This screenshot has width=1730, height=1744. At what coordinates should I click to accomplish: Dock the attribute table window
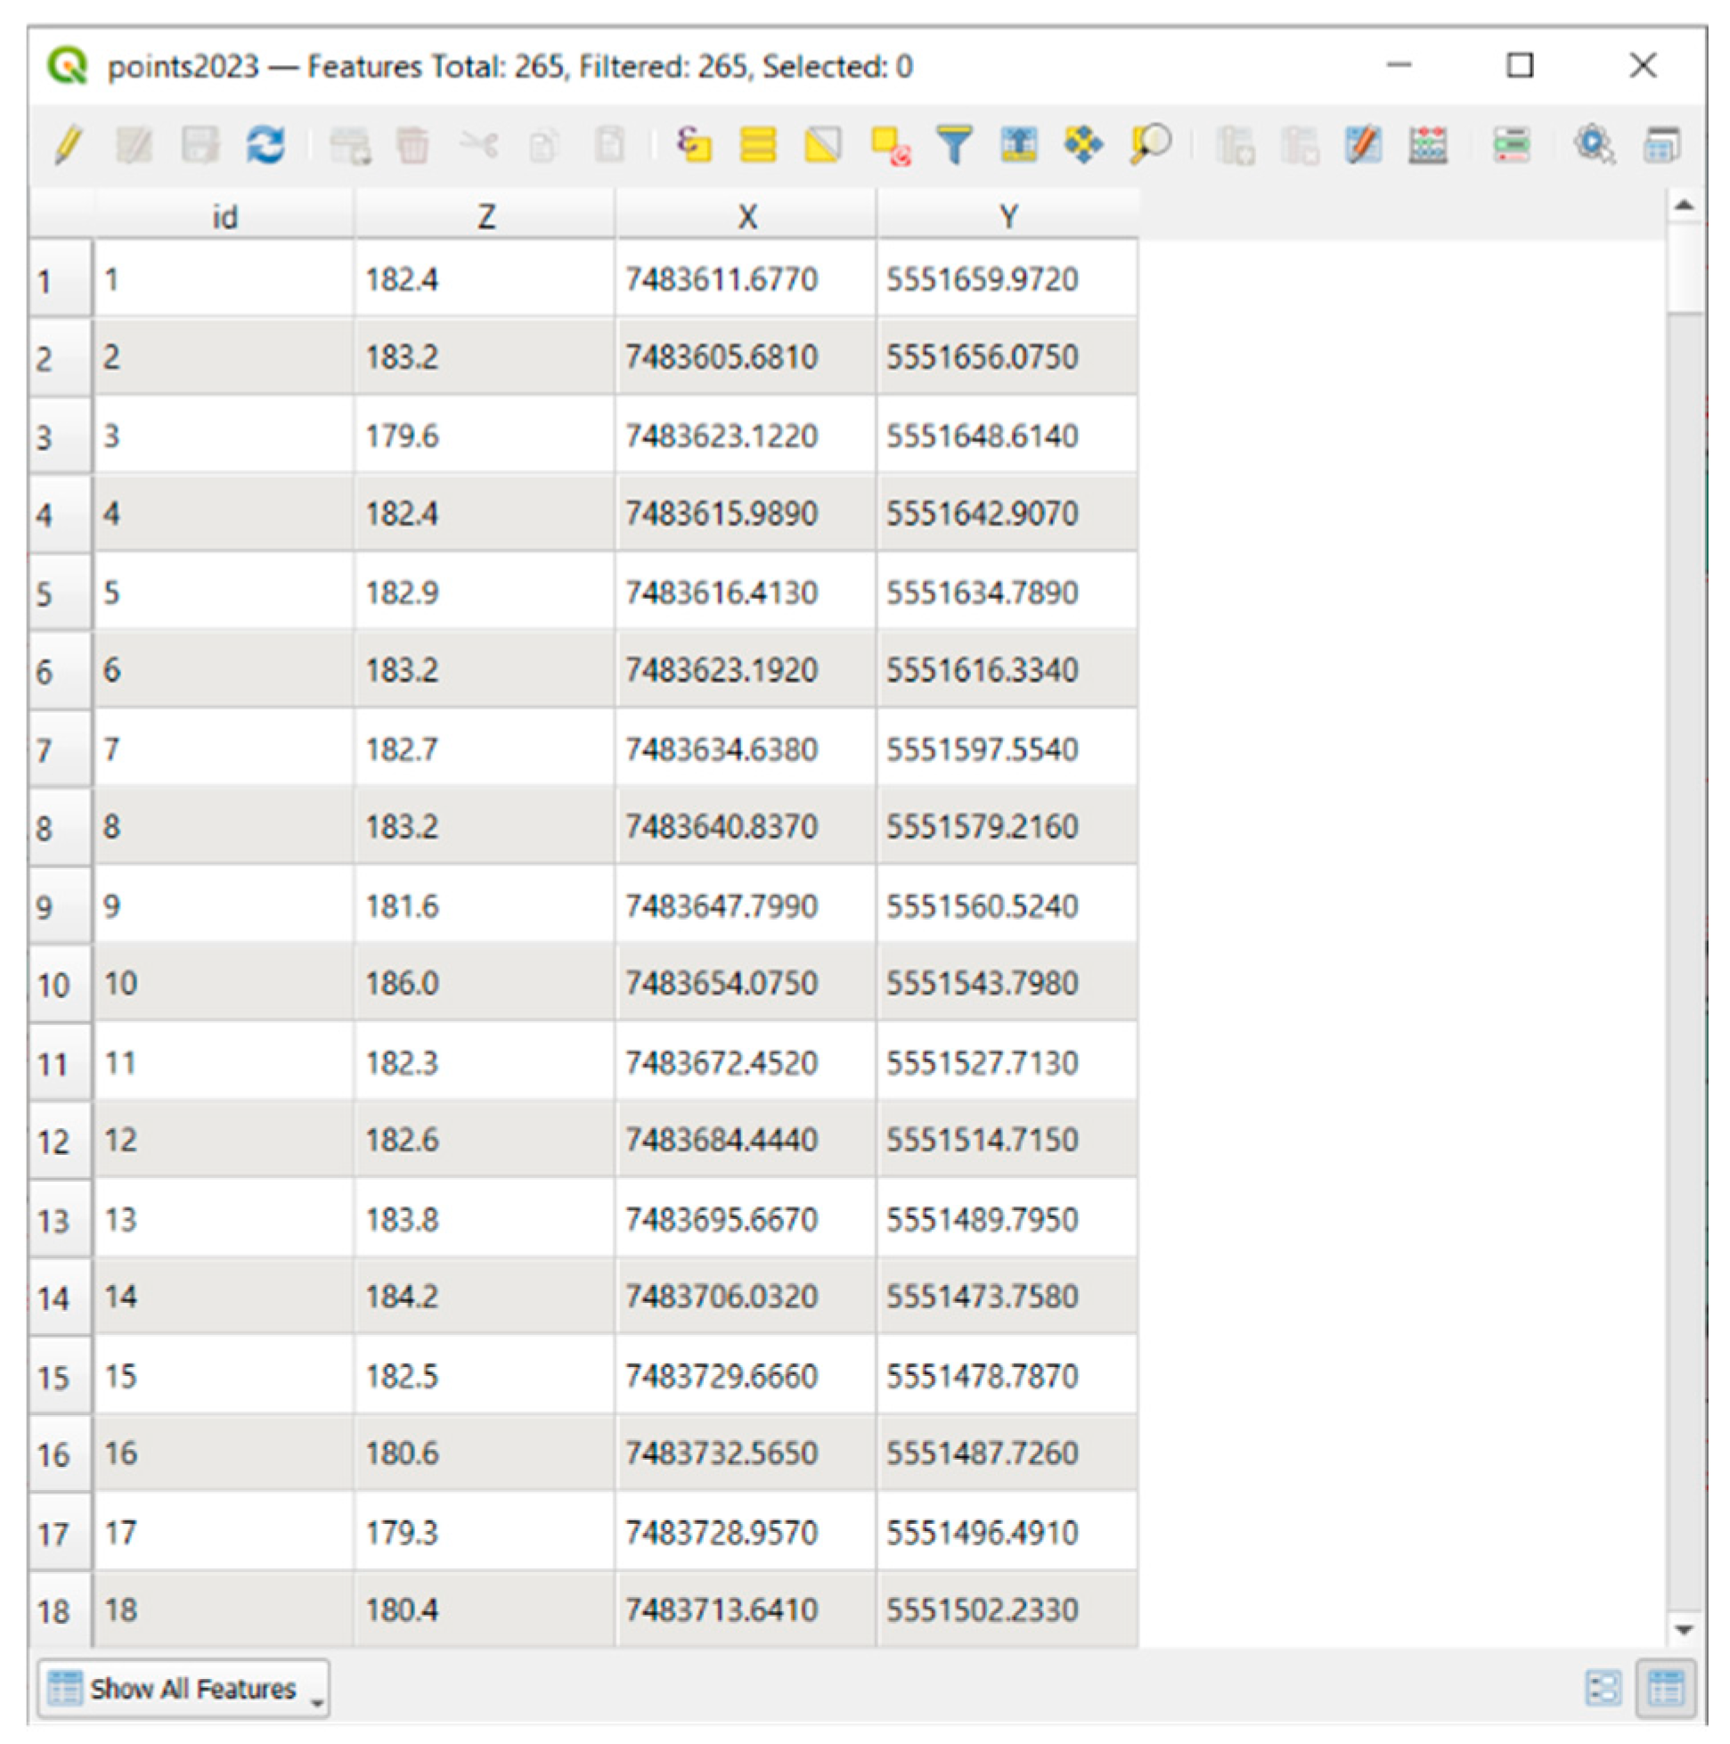click(x=1661, y=144)
